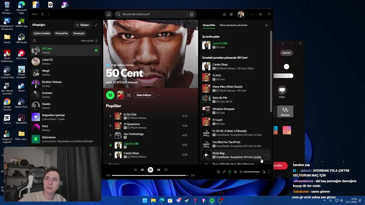365x205 pixels.
Task: Go to Spotify Home icon
Action: pyautogui.click(x=109, y=14)
